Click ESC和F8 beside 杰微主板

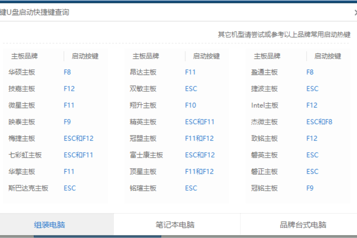(x=319, y=122)
